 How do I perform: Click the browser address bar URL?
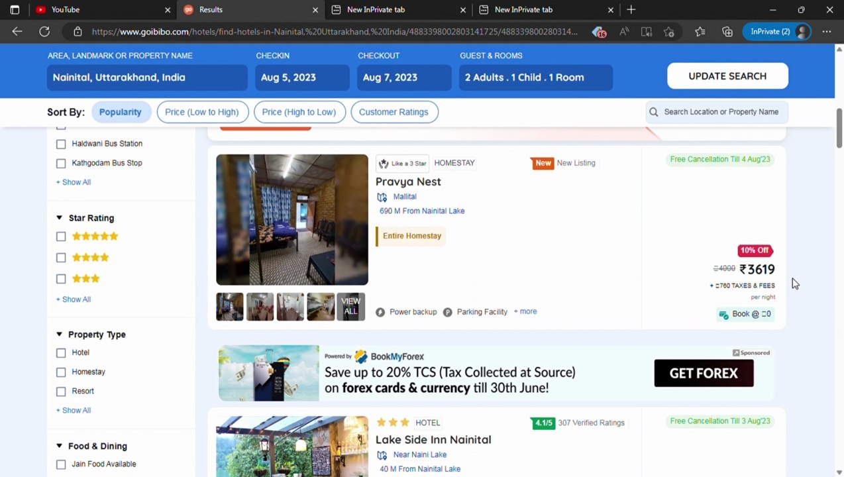coord(335,31)
